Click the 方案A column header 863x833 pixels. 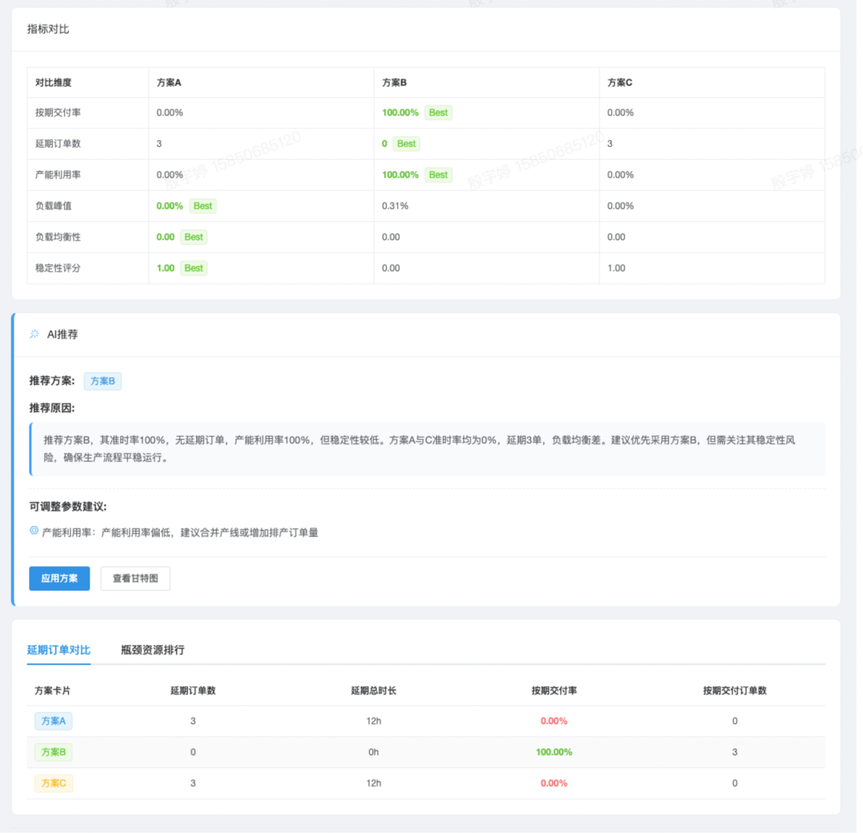click(x=169, y=83)
